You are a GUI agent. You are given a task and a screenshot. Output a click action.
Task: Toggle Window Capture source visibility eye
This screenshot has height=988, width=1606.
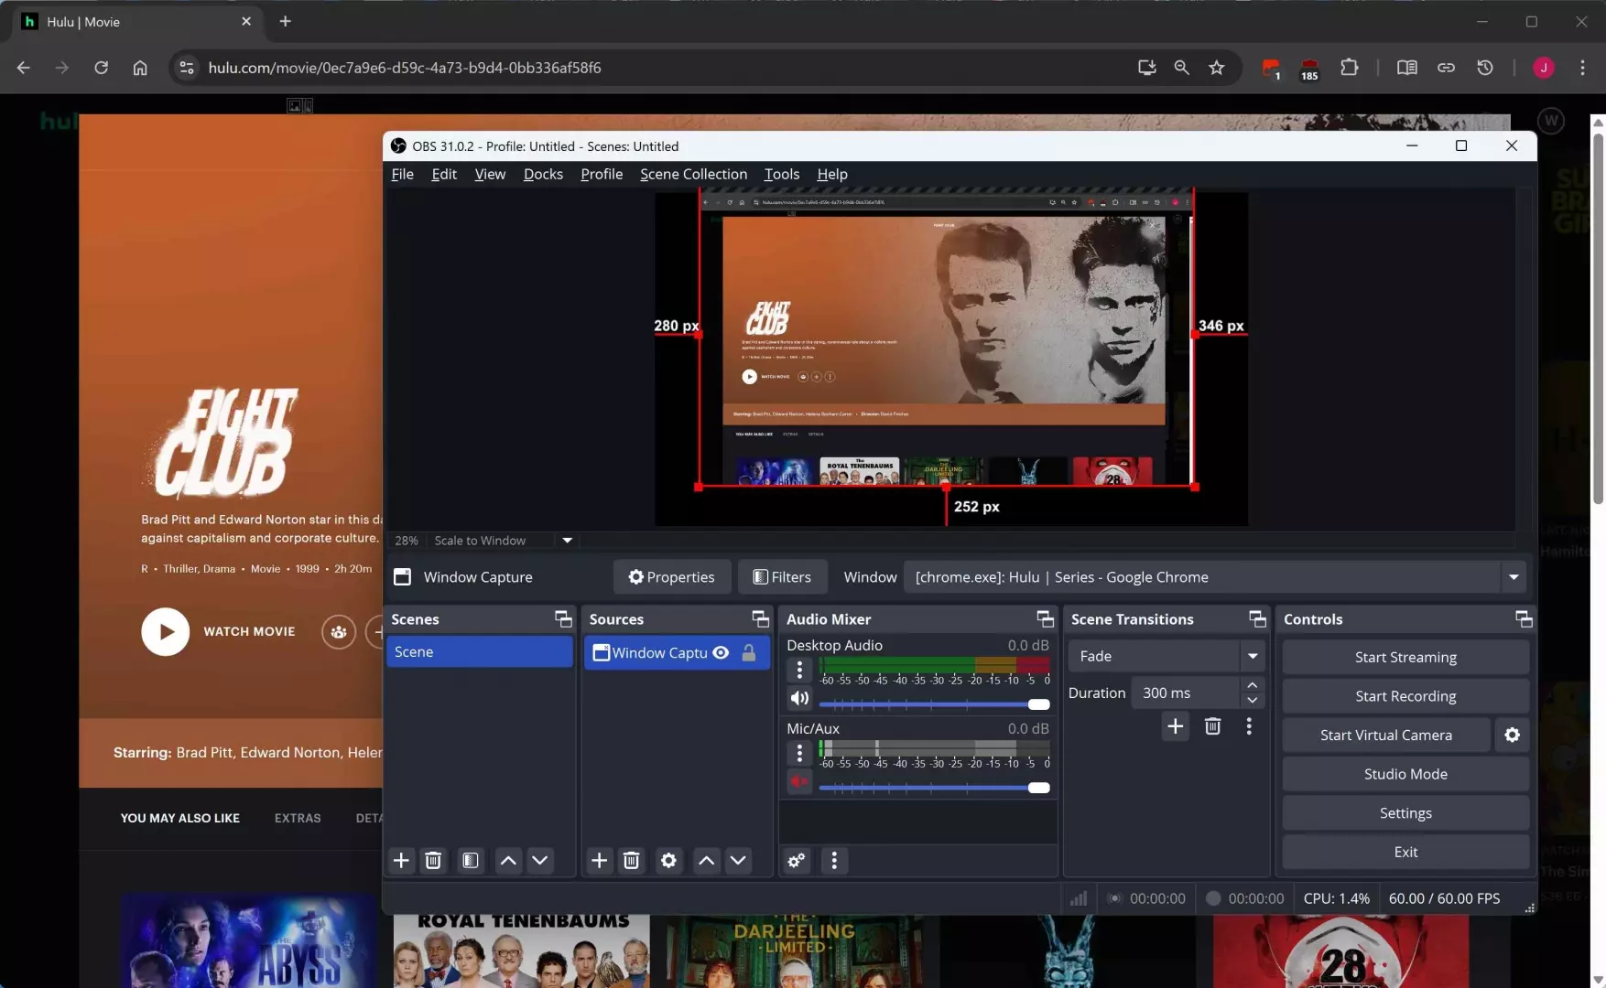[x=721, y=652]
